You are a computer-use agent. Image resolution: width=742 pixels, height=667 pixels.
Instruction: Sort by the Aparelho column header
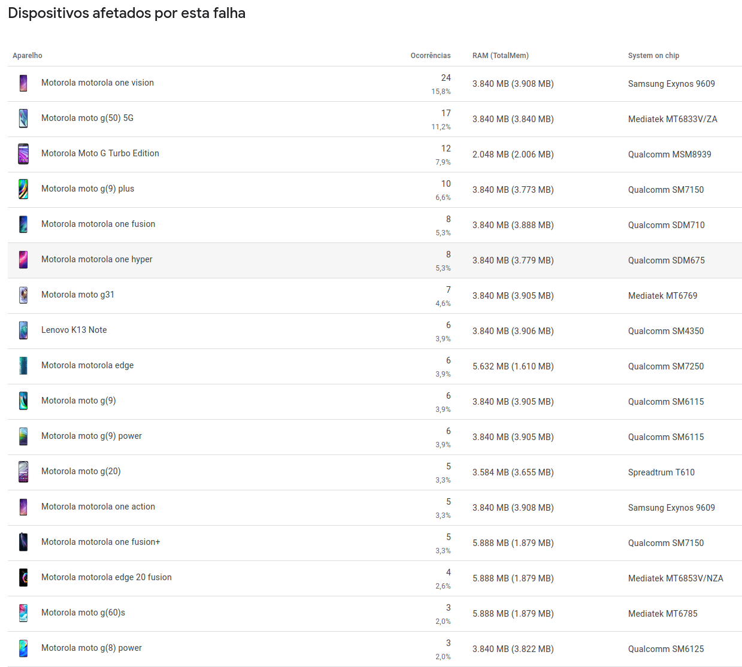click(x=27, y=55)
